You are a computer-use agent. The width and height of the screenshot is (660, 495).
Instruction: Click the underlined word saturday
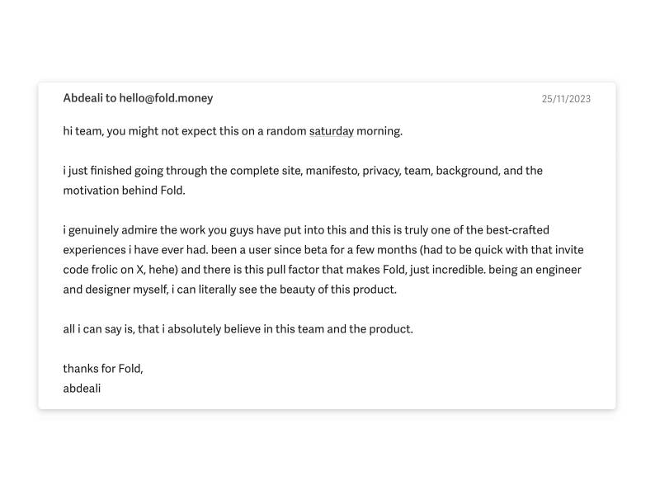[x=332, y=131]
